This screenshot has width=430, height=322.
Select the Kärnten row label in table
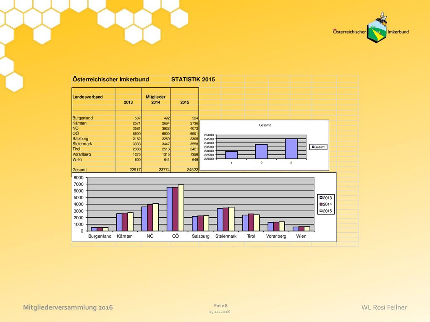pyautogui.click(x=79, y=123)
